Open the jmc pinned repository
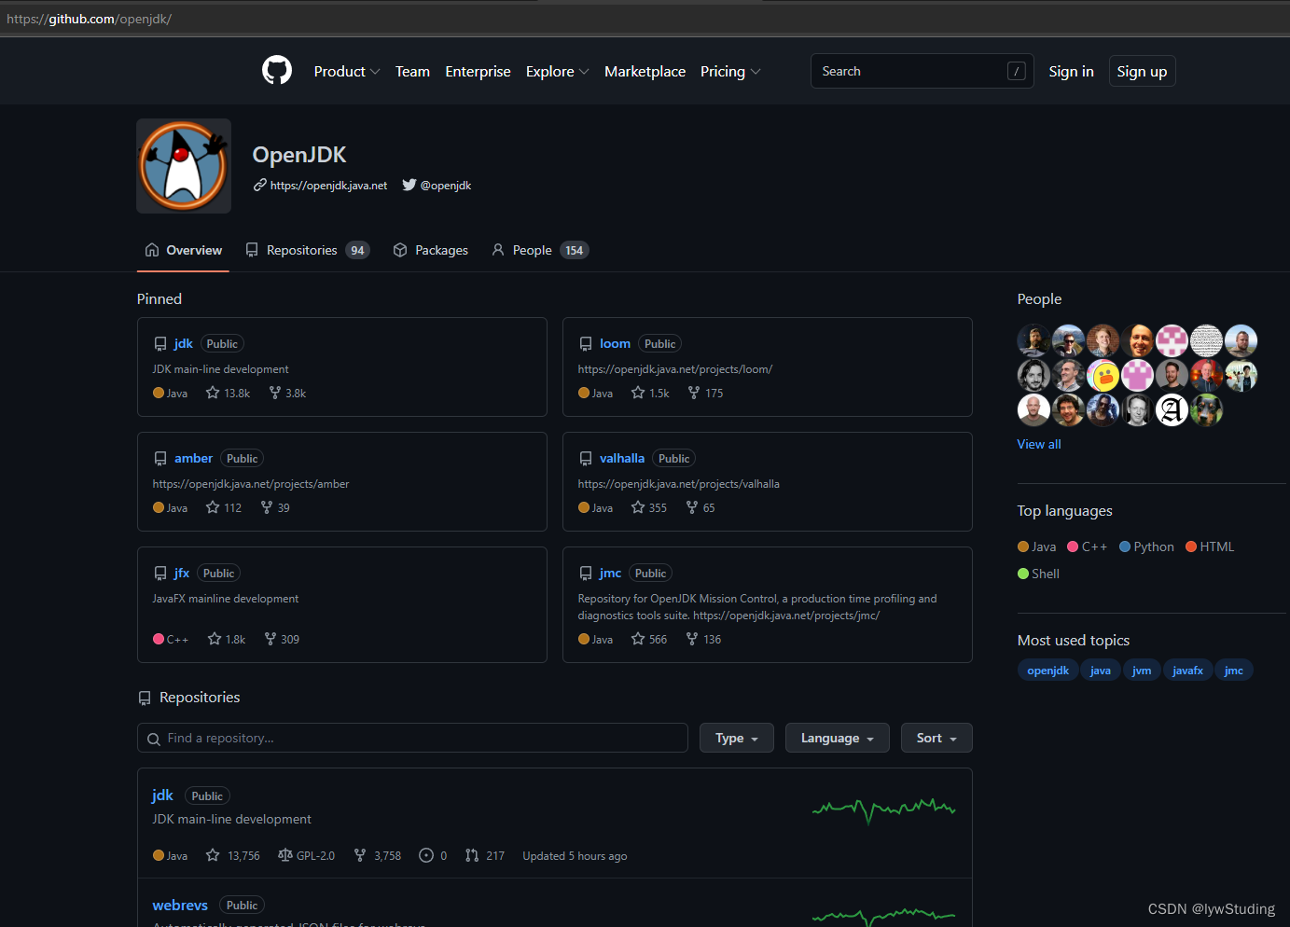1290x927 pixels. pyautogui.click(x=610, y=573)
